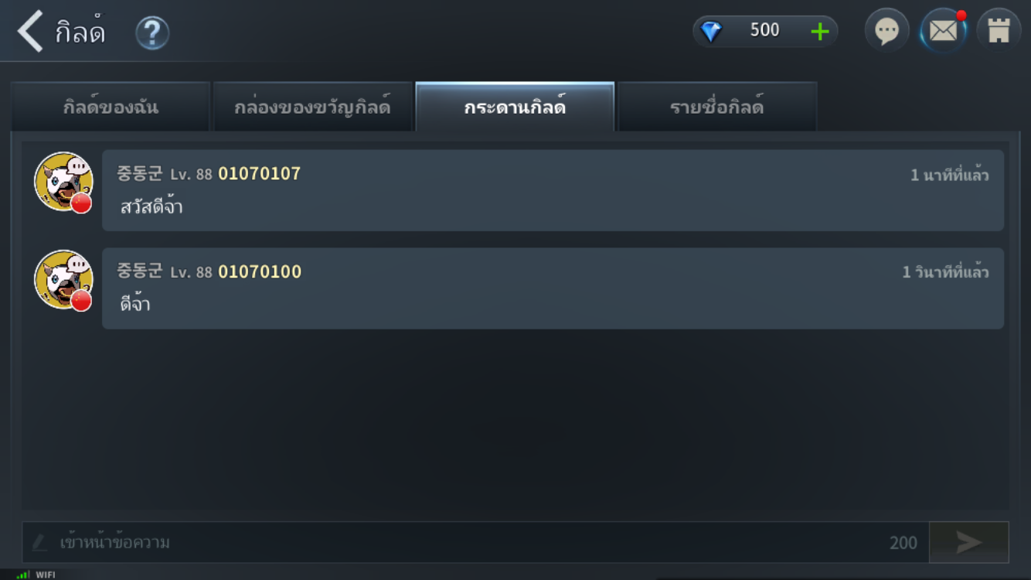
Task: Switch to the กล่องของขวัญกิลด์ tab
Action: tap(312, 107)
